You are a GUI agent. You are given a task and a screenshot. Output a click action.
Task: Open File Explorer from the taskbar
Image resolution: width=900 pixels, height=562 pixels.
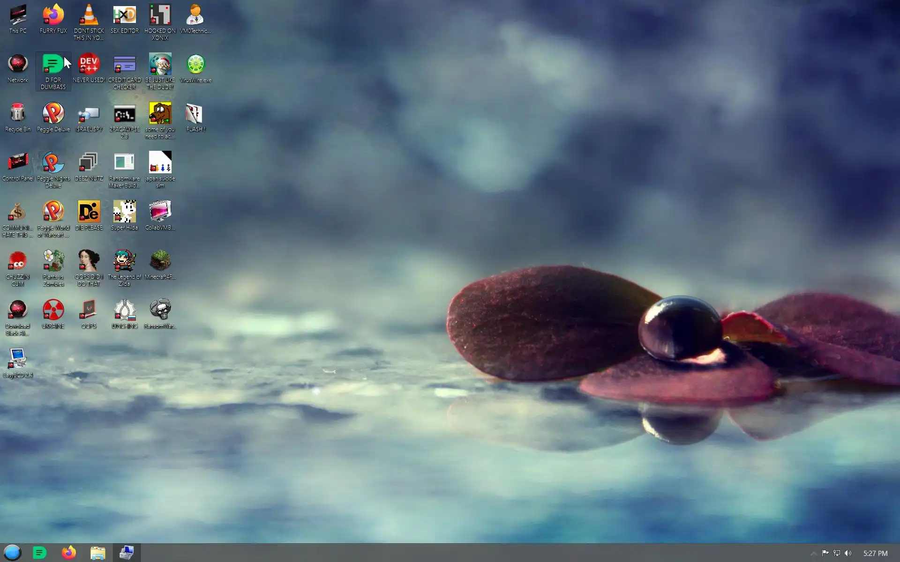[97, 553]
